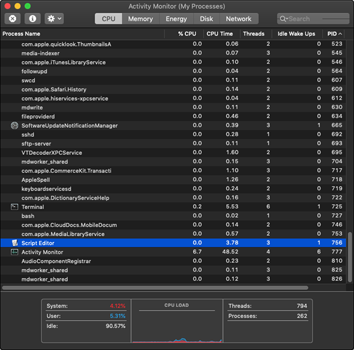Click the Quit Process stop icon
The image size is (354, 350).
(12, 18)
